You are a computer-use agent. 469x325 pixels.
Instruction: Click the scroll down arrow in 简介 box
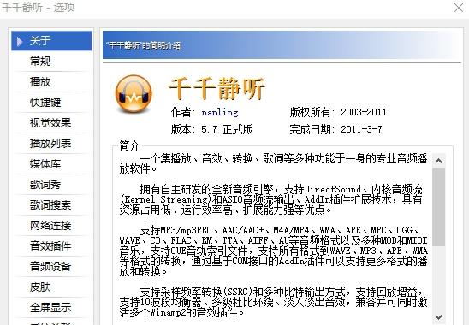click(438, 317)
